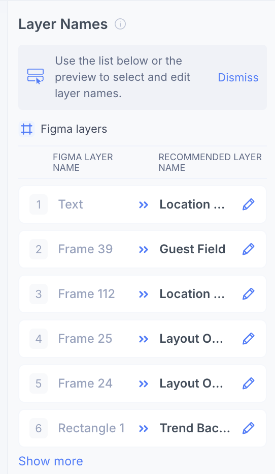Screen dimensions: 275x474
Task: Edit recommended name for Frame 24
Action: point(249,383)
